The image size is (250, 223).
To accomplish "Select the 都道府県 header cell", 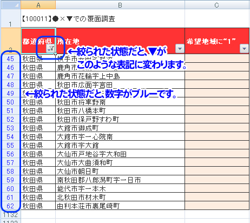I will 38,41.
